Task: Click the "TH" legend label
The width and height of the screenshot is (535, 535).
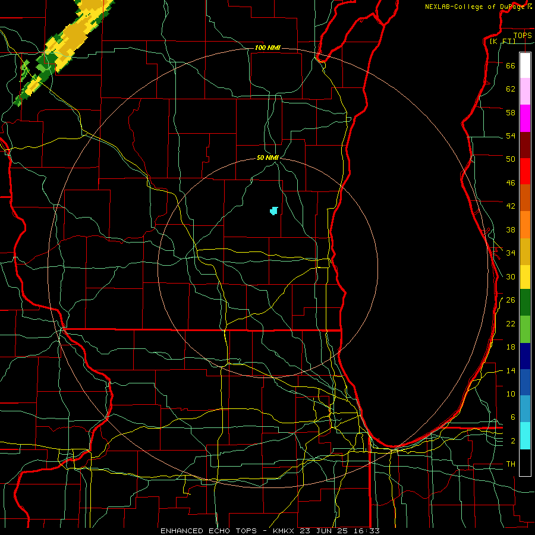Action: click(x=511, y=464)
